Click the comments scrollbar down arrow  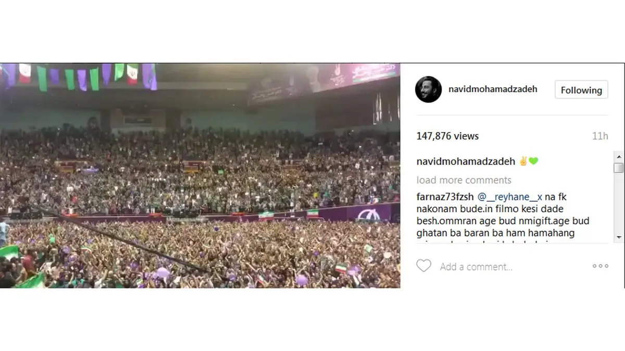point(618,237)
